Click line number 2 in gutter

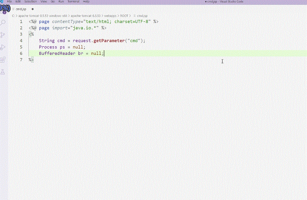pos(21,28)
